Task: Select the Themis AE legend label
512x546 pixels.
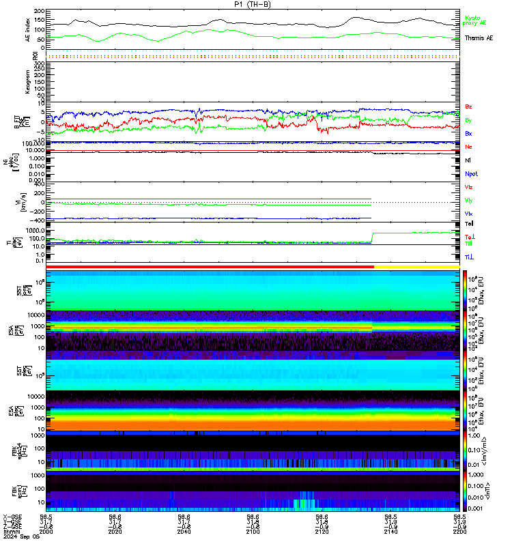Action: click(x=479, y=38)
